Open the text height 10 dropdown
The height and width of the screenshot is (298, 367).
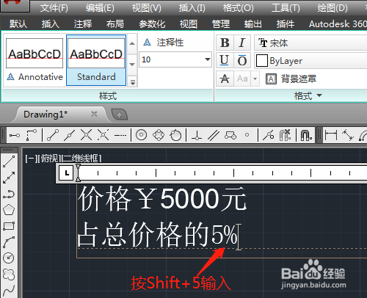pos(208,59)
